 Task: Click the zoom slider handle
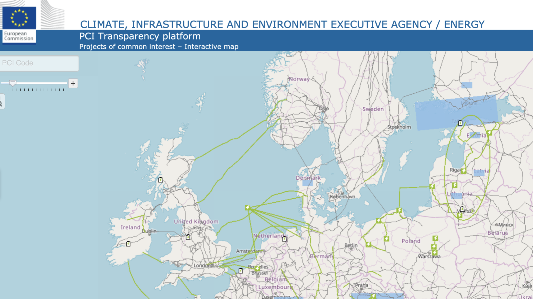point(13,83)
